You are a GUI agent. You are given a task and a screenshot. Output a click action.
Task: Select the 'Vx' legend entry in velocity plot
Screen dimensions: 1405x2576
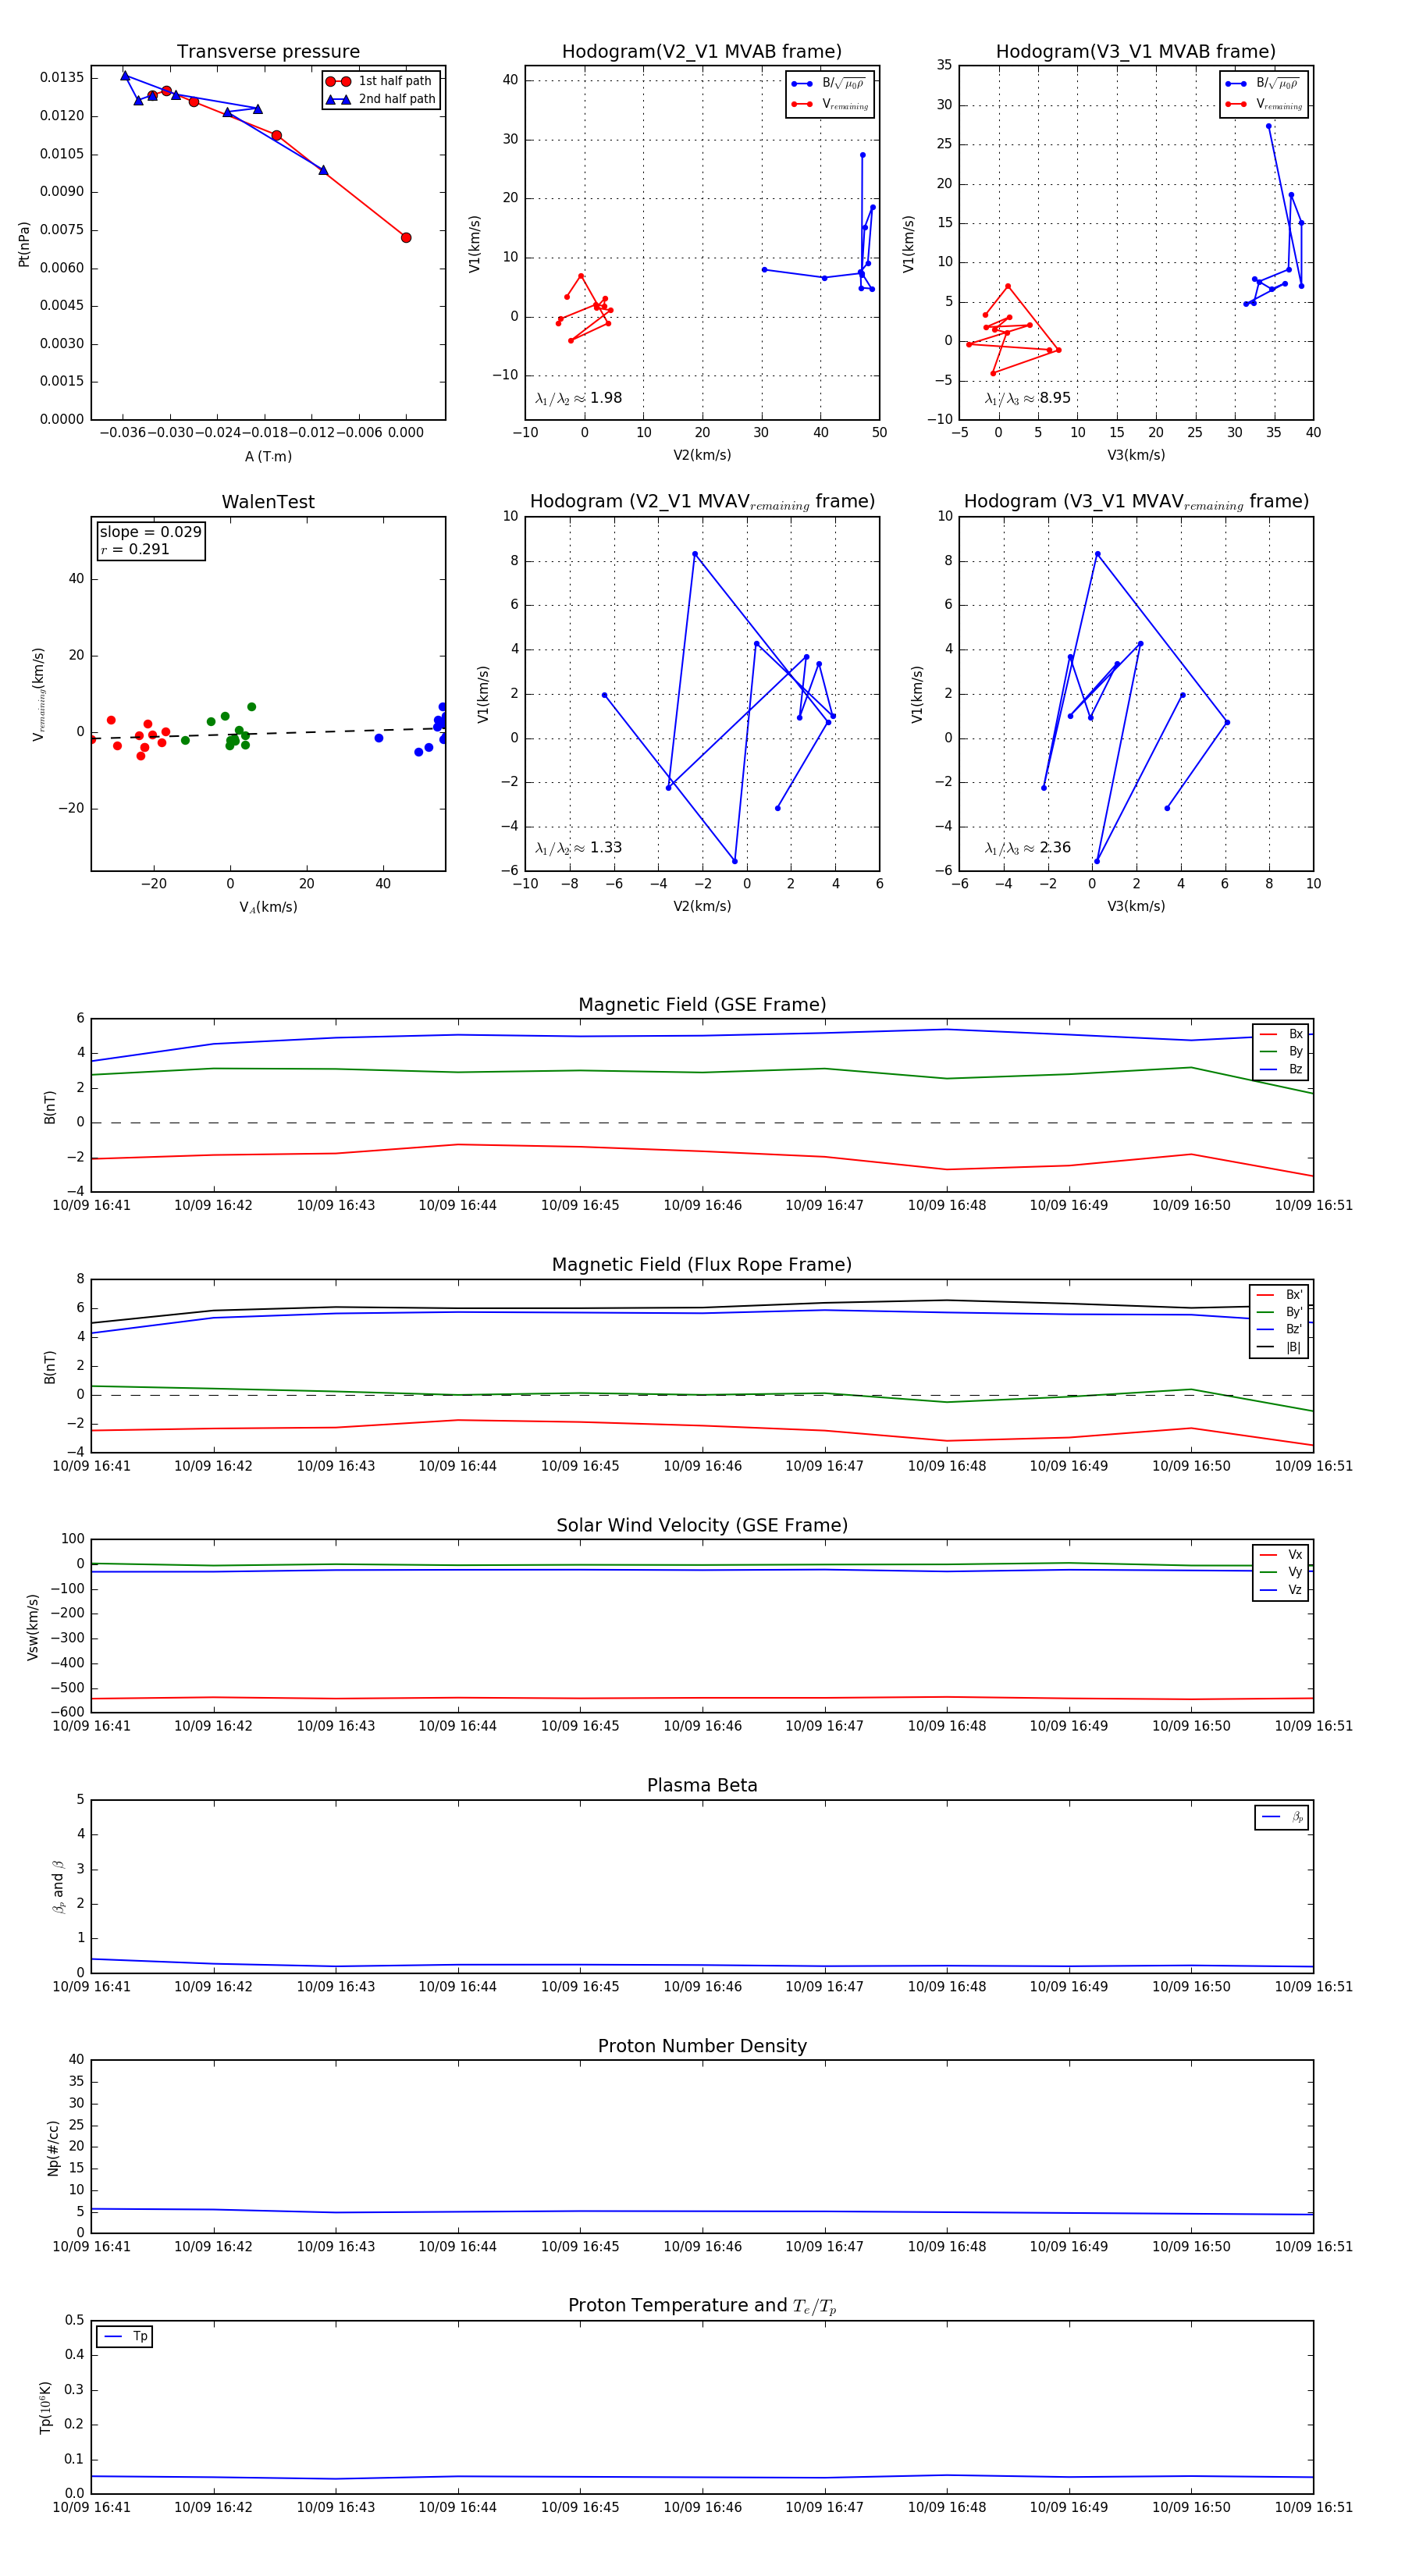click(1281, 1554)
